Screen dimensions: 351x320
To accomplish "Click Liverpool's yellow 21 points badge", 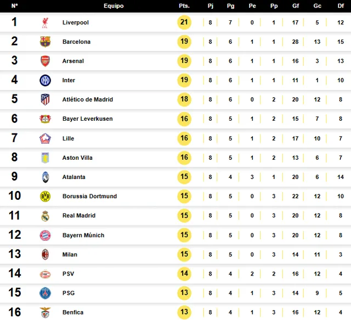I will pyautogui.click(x=184, y=22).
